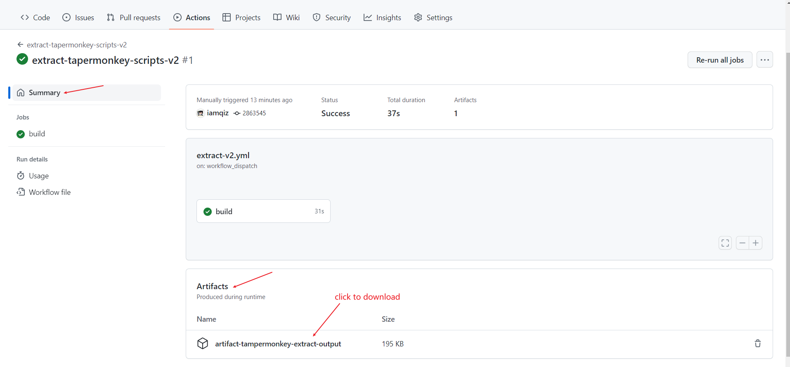The width and height of the screenshot is (790, 367).
Task: Click the extract-v2.yml file heading
Action: 223,155
